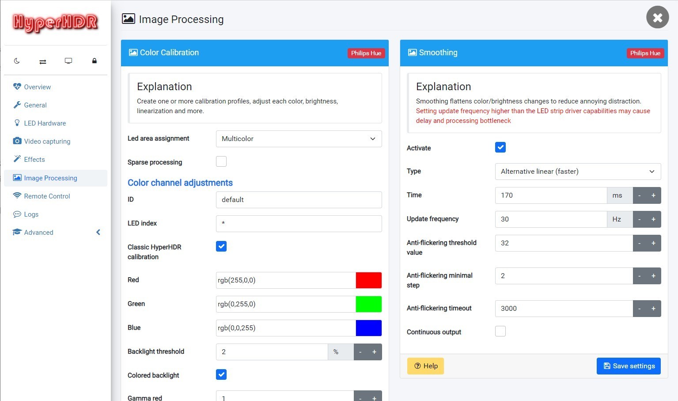This screenshot has width=678, height=401.
Task: Click Philips Hue badge in Smoothing
Action: pyautogui.click(x=645, y=53)
